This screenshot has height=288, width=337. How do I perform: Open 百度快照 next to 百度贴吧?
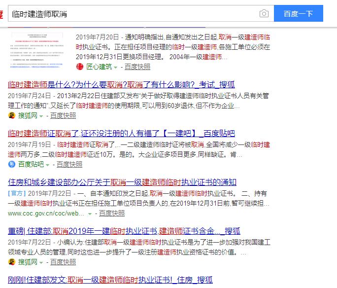click(x=69, y=164)
